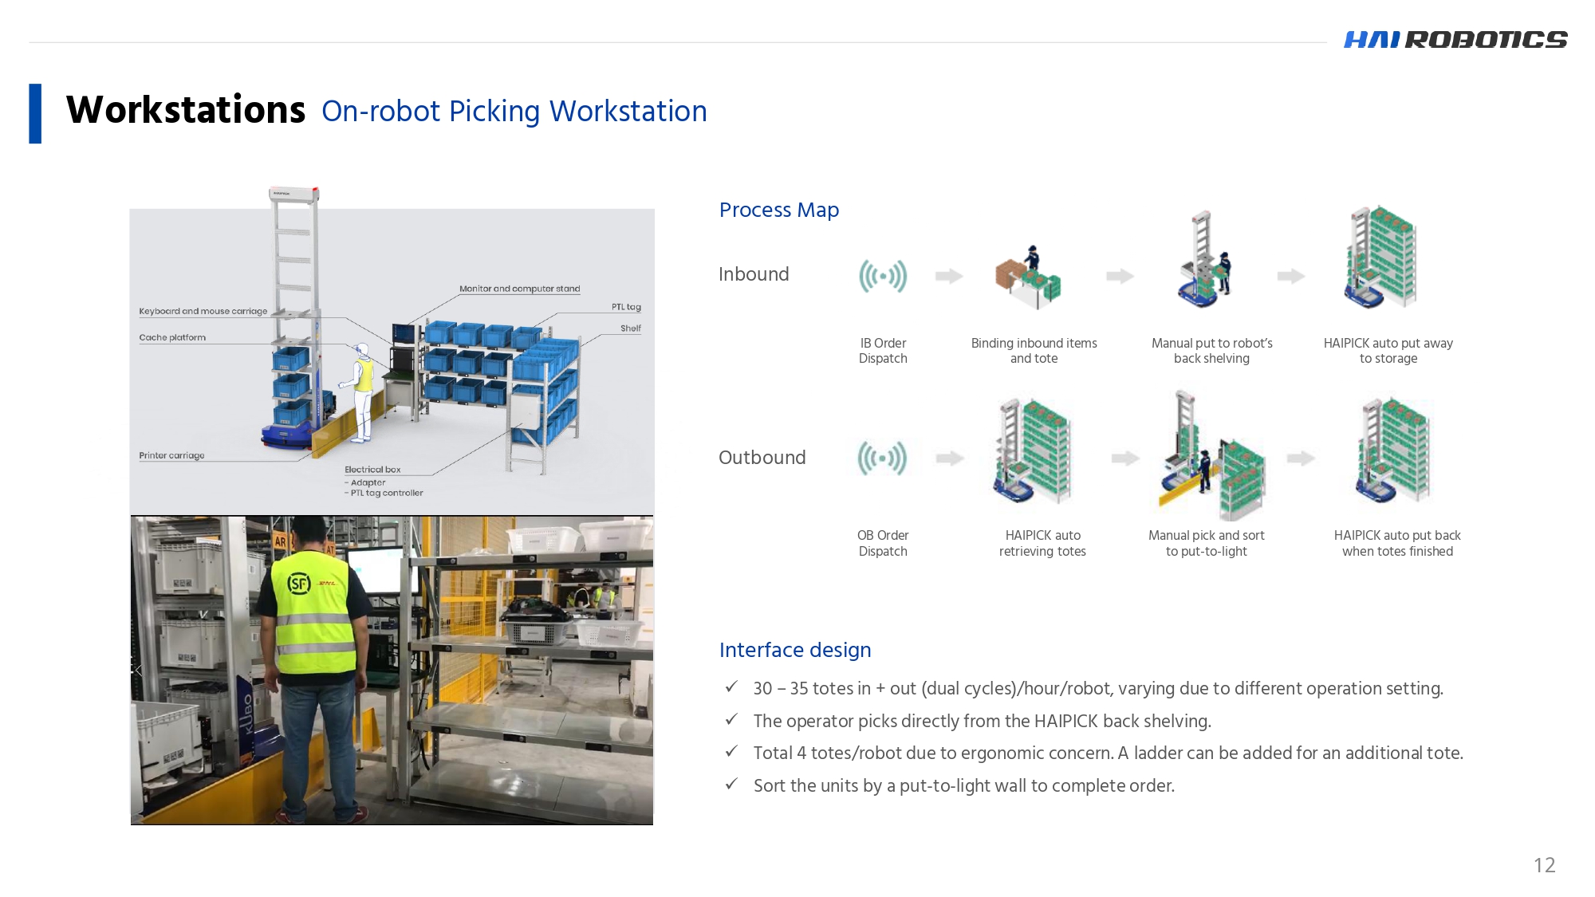Click the Inbound IB Order Dispatch signal icon

point(882,277)
